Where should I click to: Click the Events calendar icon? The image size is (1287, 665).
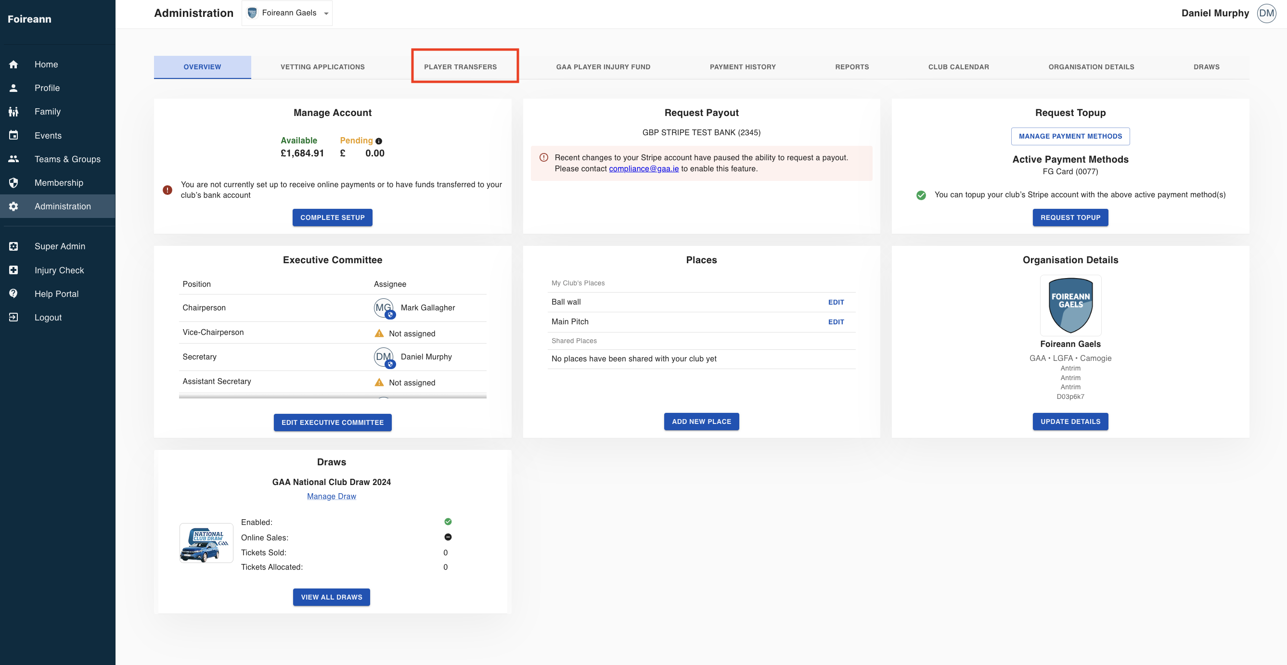click(13, 135)
